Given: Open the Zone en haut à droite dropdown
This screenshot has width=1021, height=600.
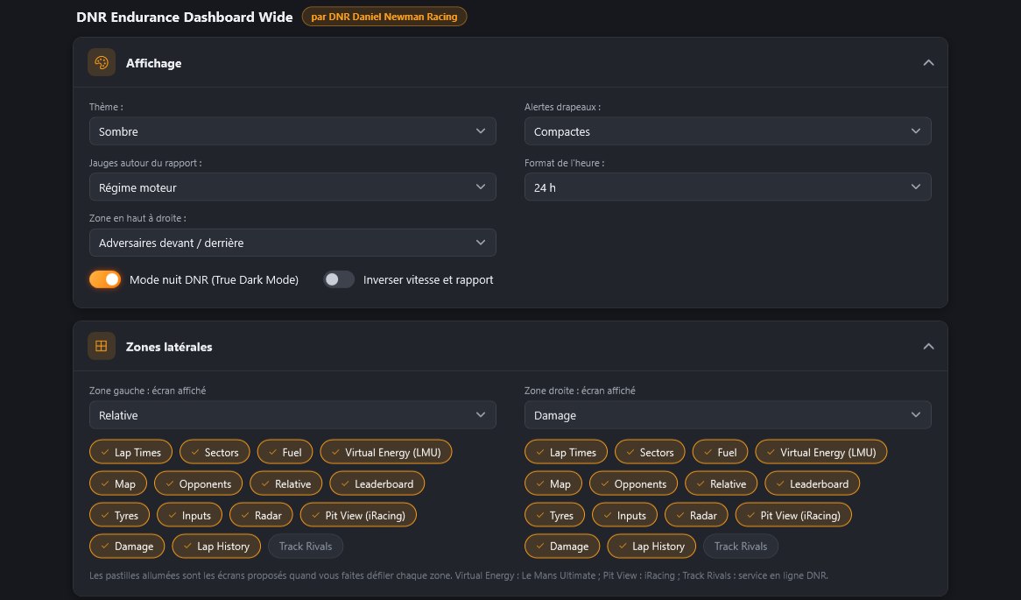Looking at the screenshot, I should tap(292, 243).
